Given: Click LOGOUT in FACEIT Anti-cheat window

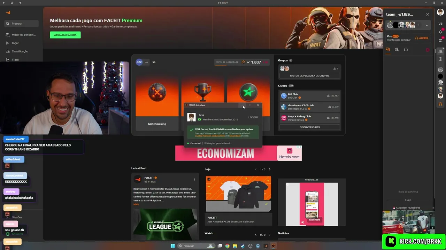Looking at the screenshot, I should [x=253, y=117].
